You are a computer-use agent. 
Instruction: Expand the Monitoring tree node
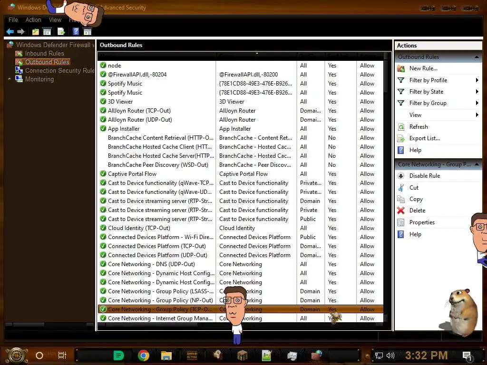click(x=10, y=79)
